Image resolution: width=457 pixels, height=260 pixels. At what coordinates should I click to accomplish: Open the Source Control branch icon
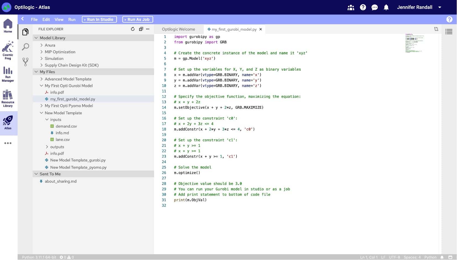point(25,62)
